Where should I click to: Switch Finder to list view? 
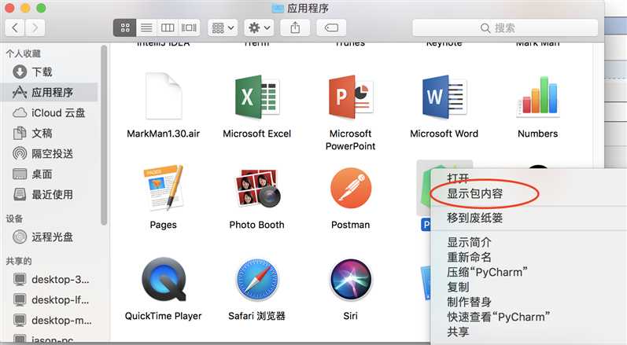point(146,28)
